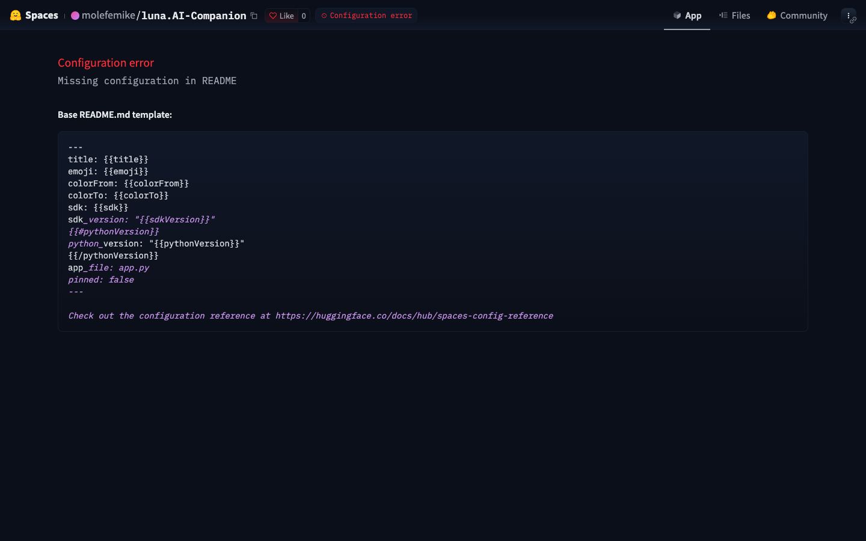The height and width of the screenshot is (541, 866).
Task: Click the 'pinned: false' line
Action: click(x=101, y=280)
